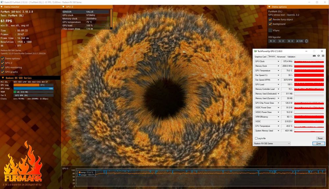
Task: Click the Reset button in GPU-Z
Action: click(x=320, y=138)
